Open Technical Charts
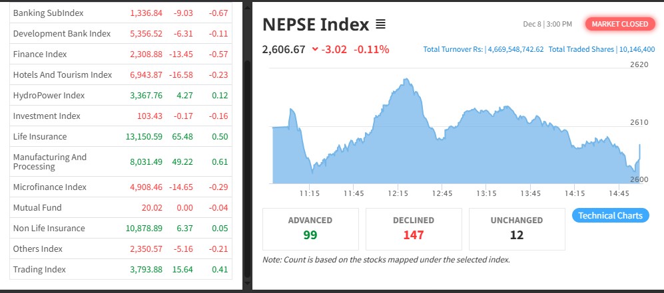The image size is (664, 293). [x=610, y=215]
